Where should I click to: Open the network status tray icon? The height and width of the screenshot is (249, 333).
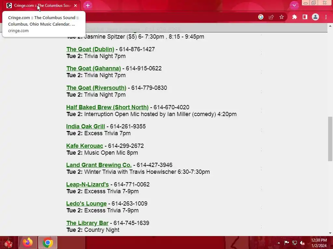[x=295, y=243]
